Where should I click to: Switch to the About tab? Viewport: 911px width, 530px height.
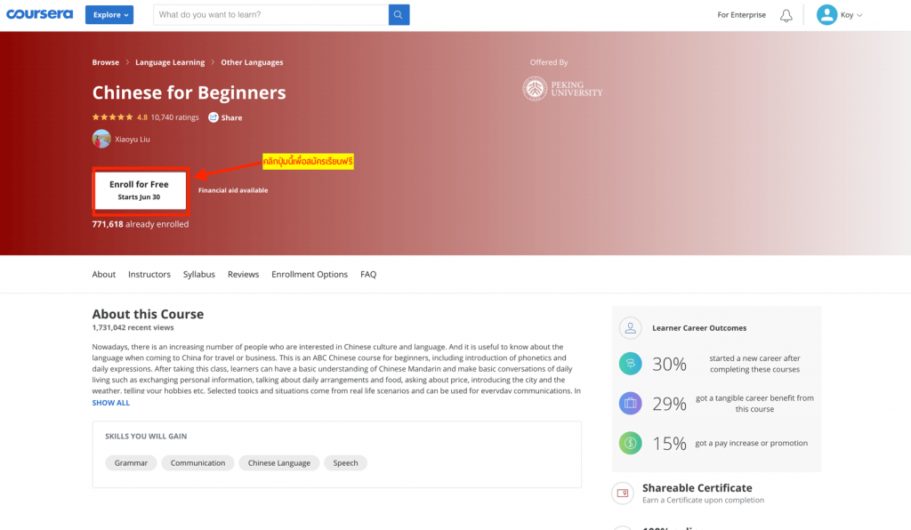click(103, 274)
